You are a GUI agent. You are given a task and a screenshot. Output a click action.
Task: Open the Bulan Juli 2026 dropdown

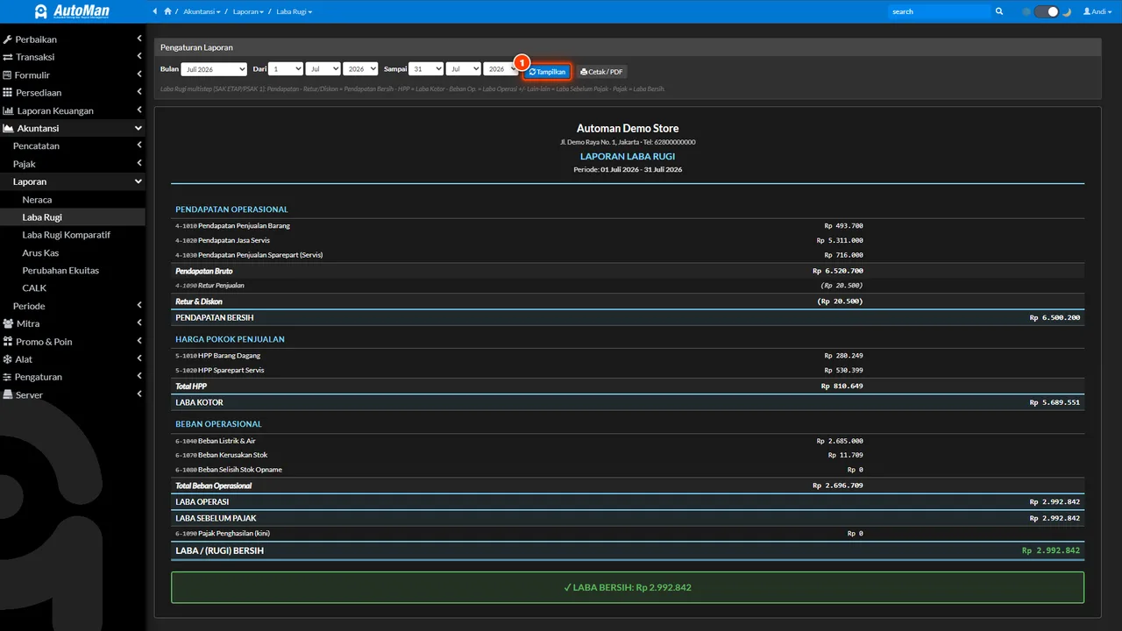tap(215, 69)
